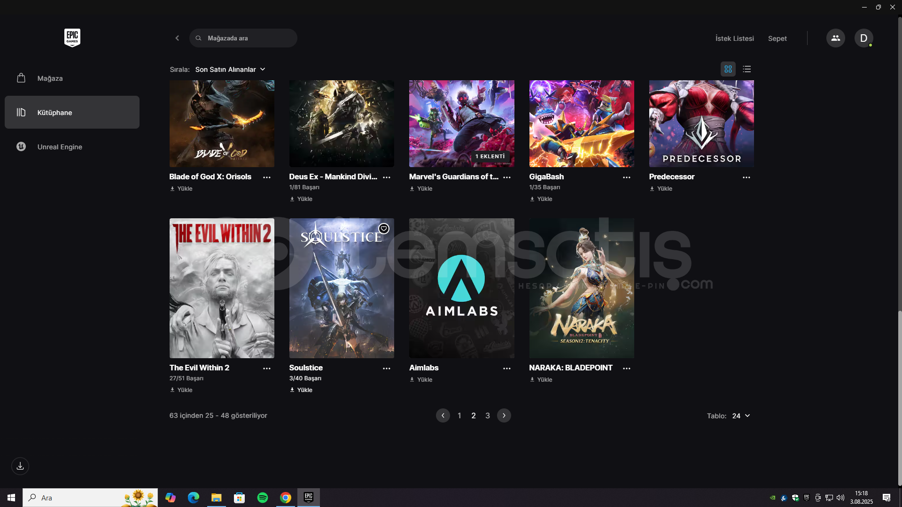Go to next page arrow
Image resolution: width=902 pixels, height=507 pixels.
504,415
